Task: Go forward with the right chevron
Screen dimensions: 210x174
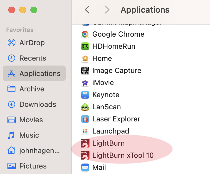Action: [x=107, y=10]
